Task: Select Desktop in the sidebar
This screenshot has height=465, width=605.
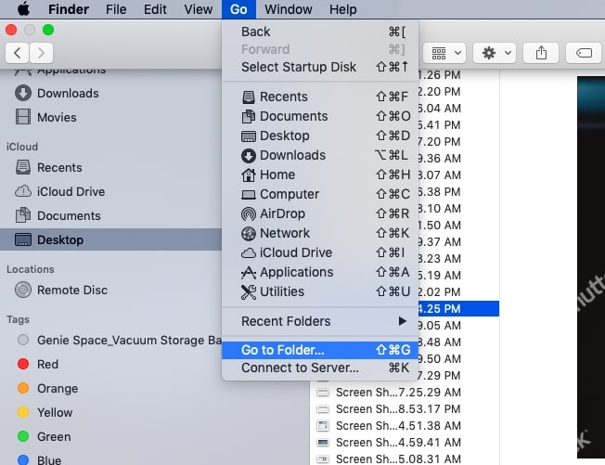Action: pyautogui.click(x=111, y=239)
